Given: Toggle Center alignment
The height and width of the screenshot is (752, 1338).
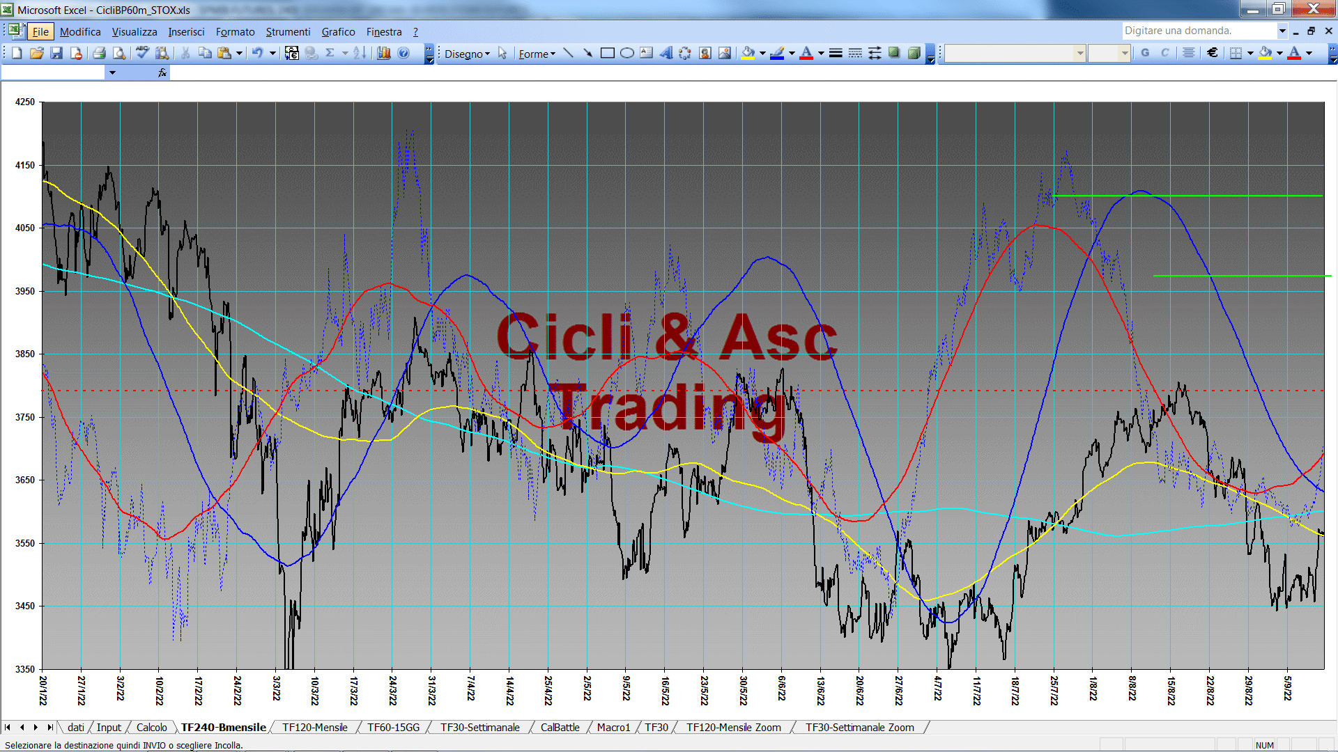Looking at the screenshot, I should point(1189,53).
